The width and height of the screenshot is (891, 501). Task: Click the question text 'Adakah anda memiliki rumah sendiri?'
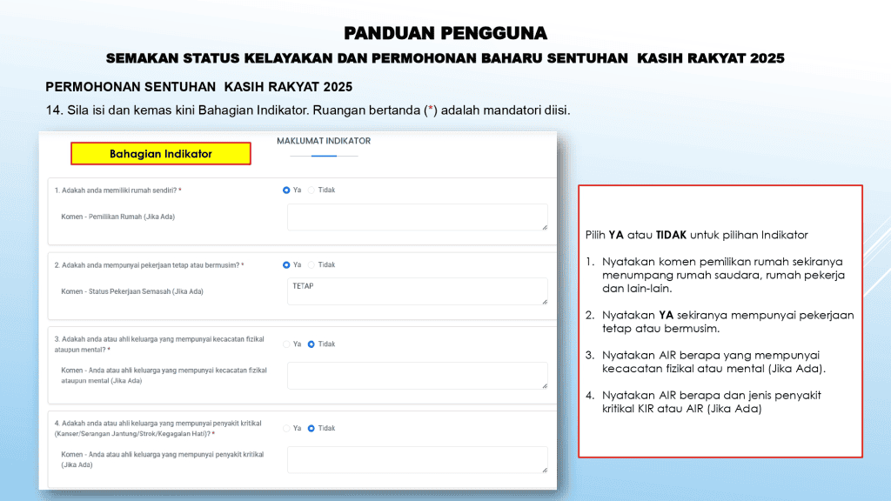pos(118,190)
